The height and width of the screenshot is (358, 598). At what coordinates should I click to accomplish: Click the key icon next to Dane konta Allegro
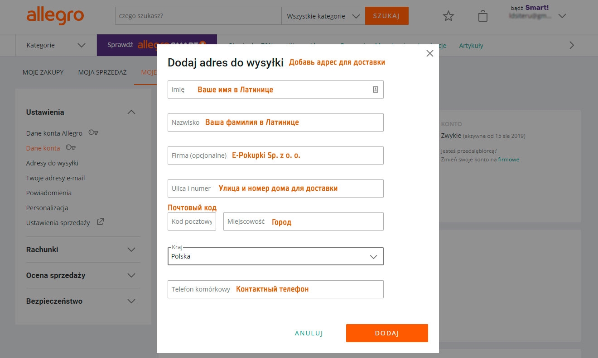(x=93, y=133)
